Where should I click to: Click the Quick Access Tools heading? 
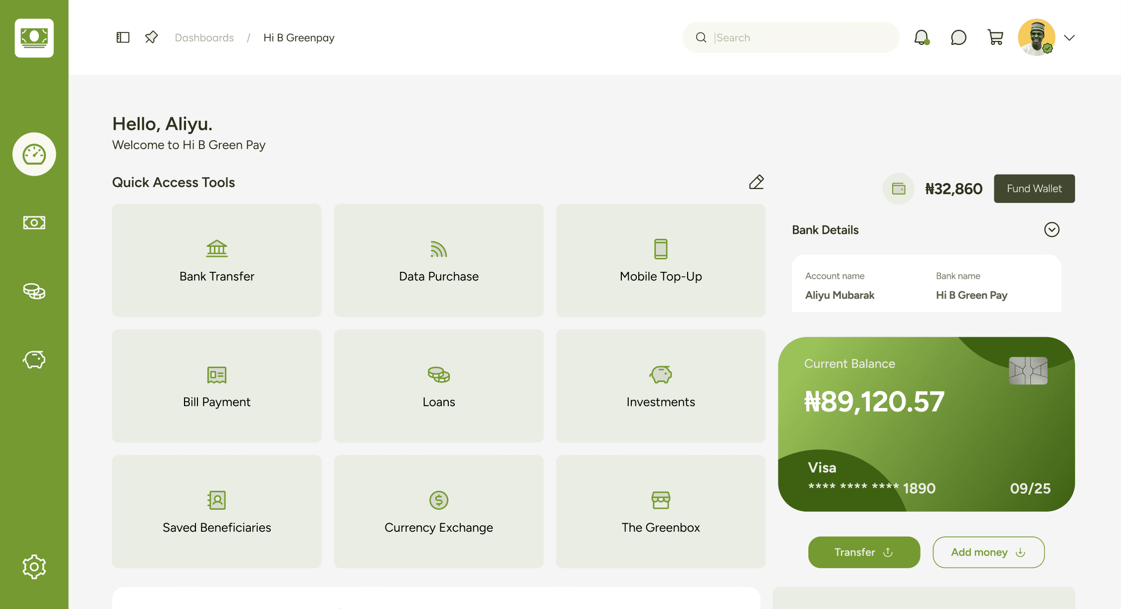(x=174, y=183)
